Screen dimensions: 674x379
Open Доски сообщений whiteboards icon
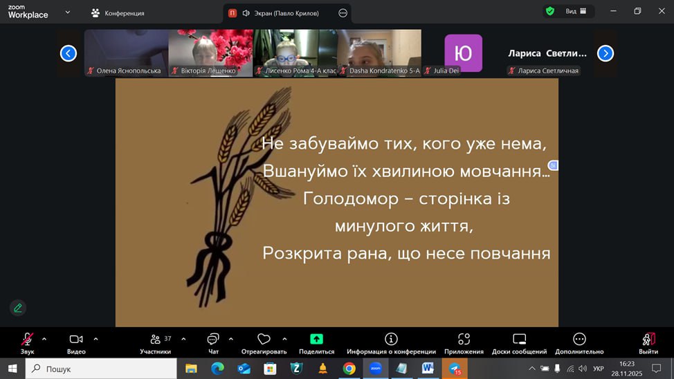[519, 339]
